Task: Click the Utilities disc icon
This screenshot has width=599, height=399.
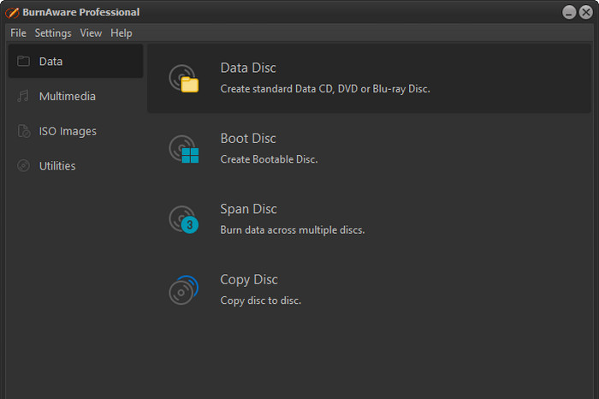Action: point(23,165)
